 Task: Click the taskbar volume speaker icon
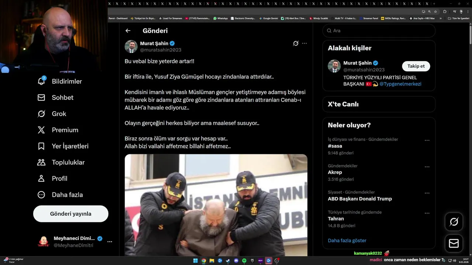454,260
